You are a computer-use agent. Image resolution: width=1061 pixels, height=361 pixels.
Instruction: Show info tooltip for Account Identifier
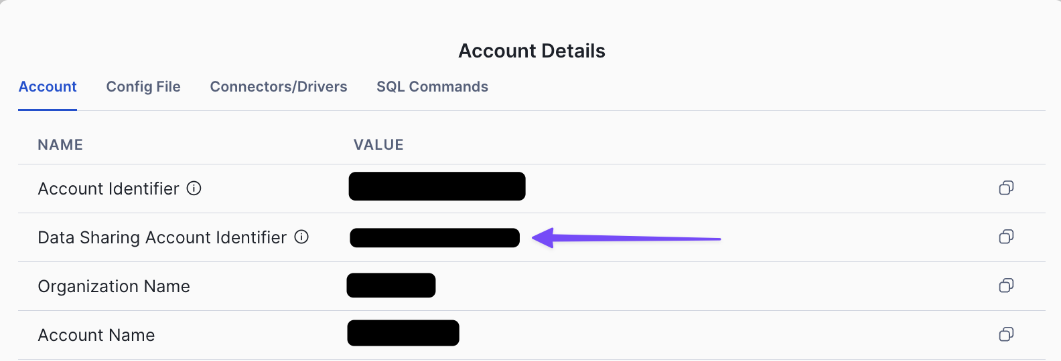(x=194, y=189)
